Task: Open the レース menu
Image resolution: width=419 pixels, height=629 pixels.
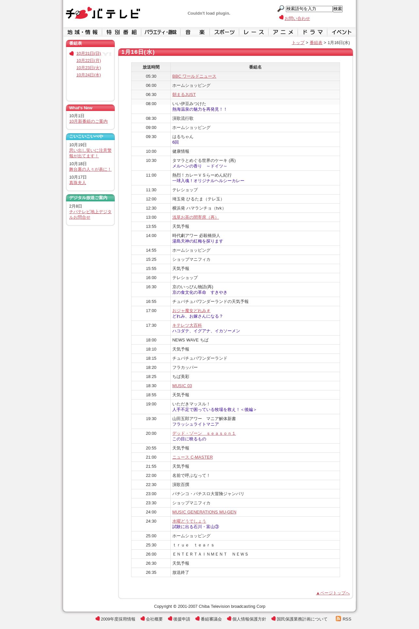Action: pos(254,32)
